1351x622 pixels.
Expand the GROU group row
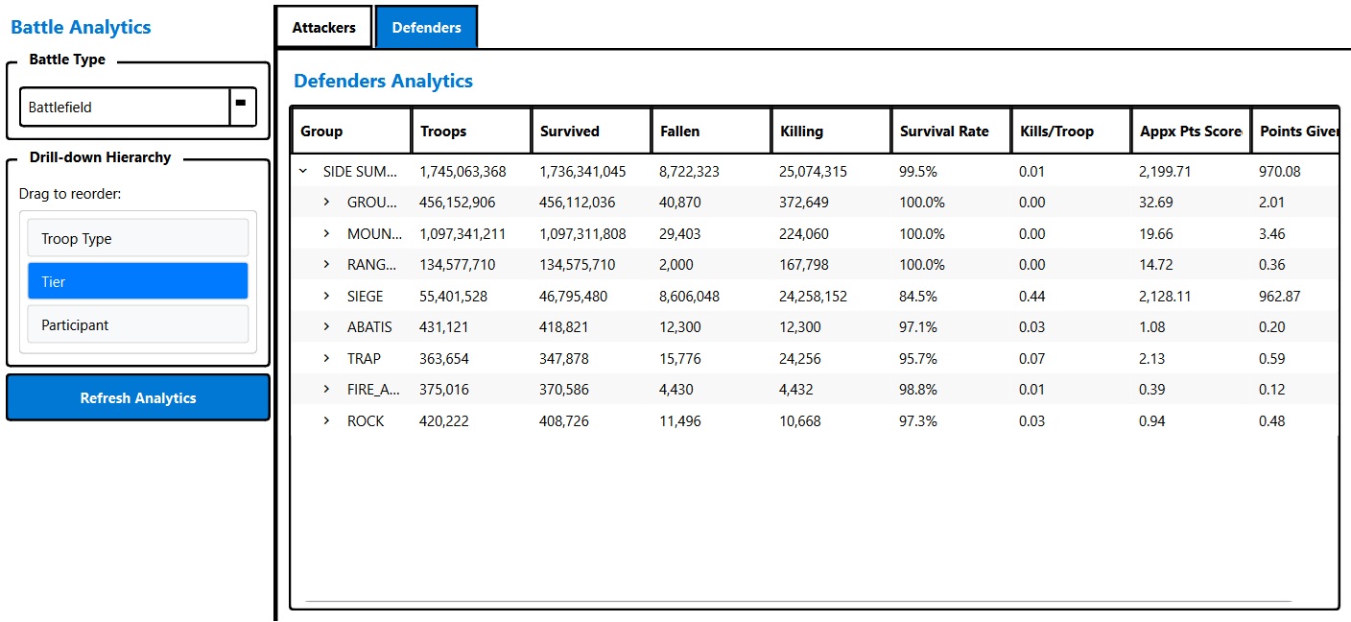(326, 202)
